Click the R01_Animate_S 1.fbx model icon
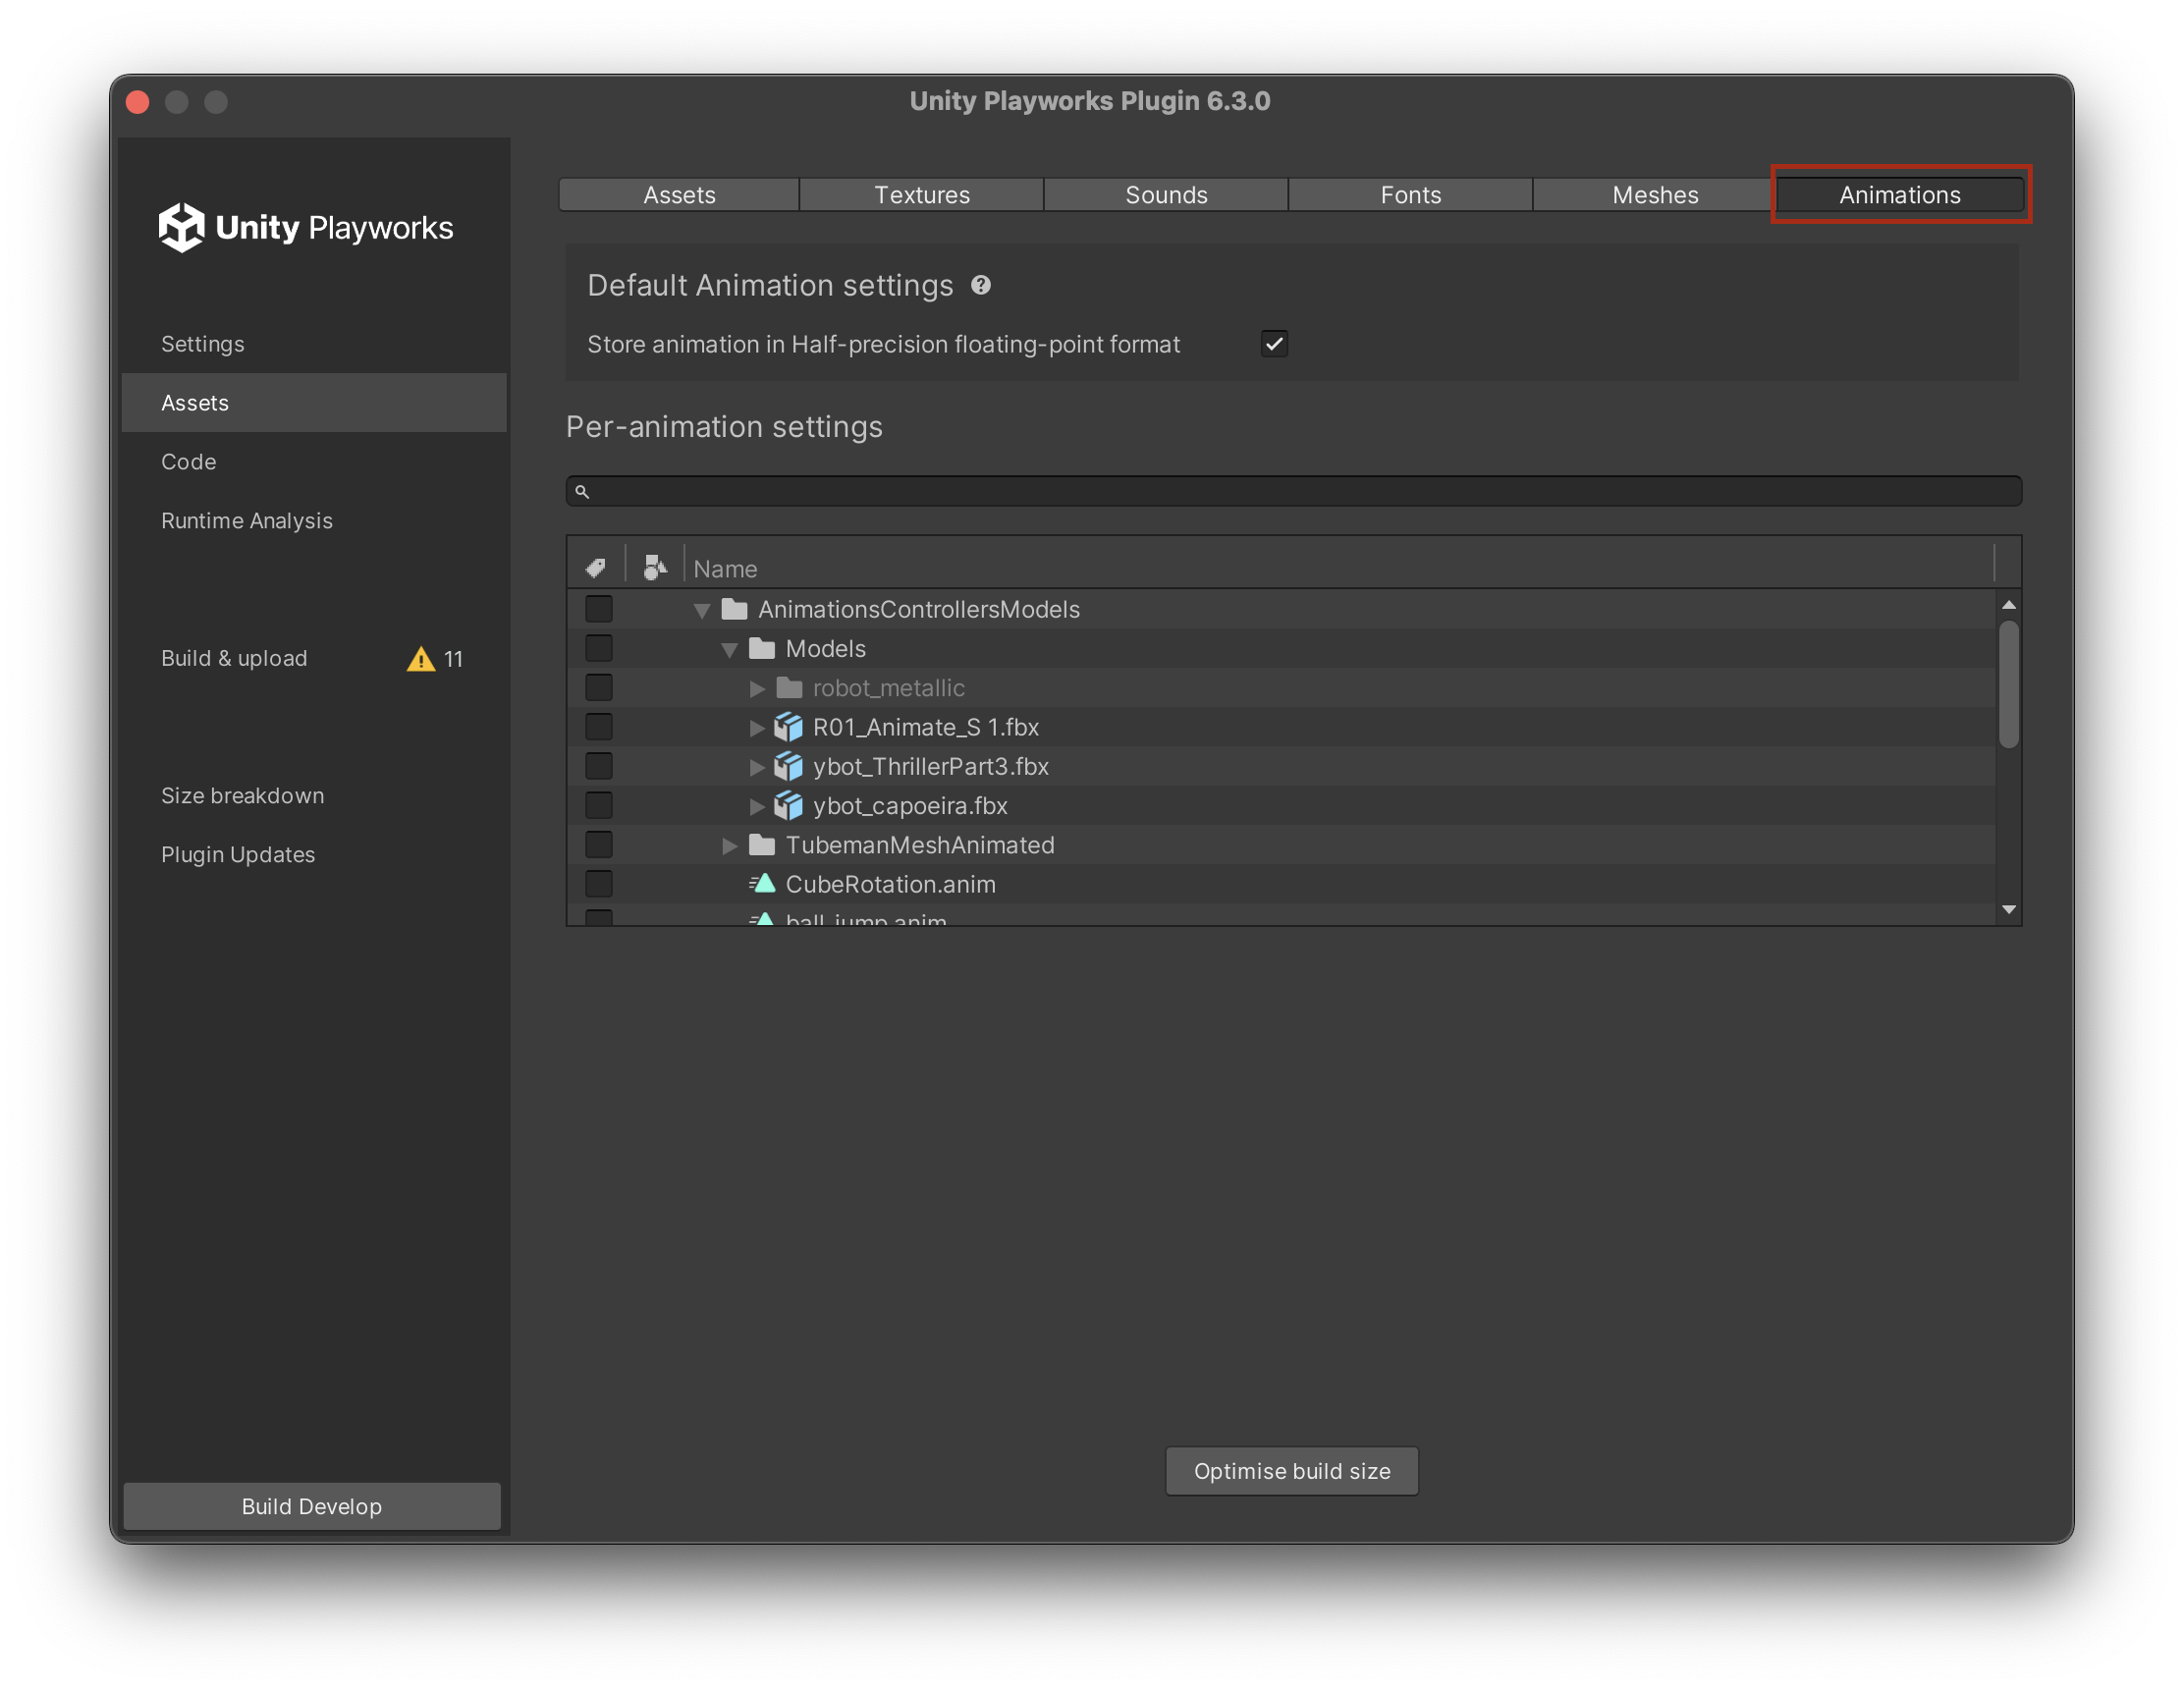This screenshot has height=1689, width=2184. click(789, 727)
